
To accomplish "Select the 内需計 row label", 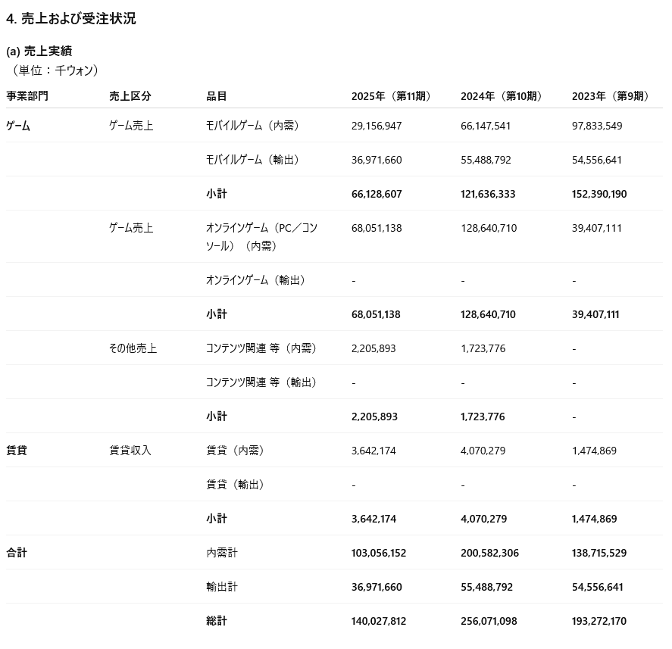I will (222, 553).
